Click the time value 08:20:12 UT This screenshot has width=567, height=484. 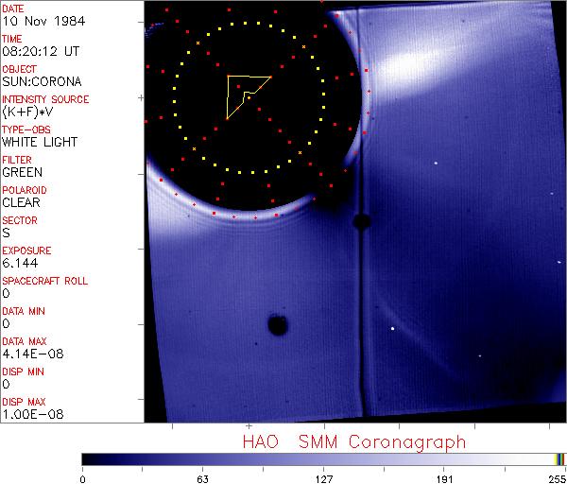pyautogui.click(x=39, y=51)
